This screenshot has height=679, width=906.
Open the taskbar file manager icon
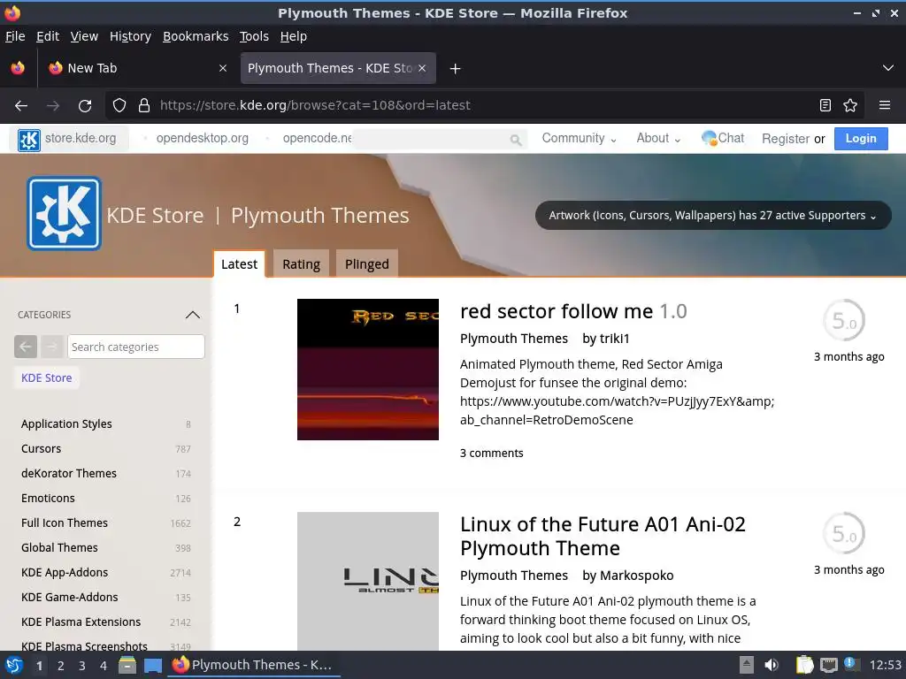[x=127, y=665]
